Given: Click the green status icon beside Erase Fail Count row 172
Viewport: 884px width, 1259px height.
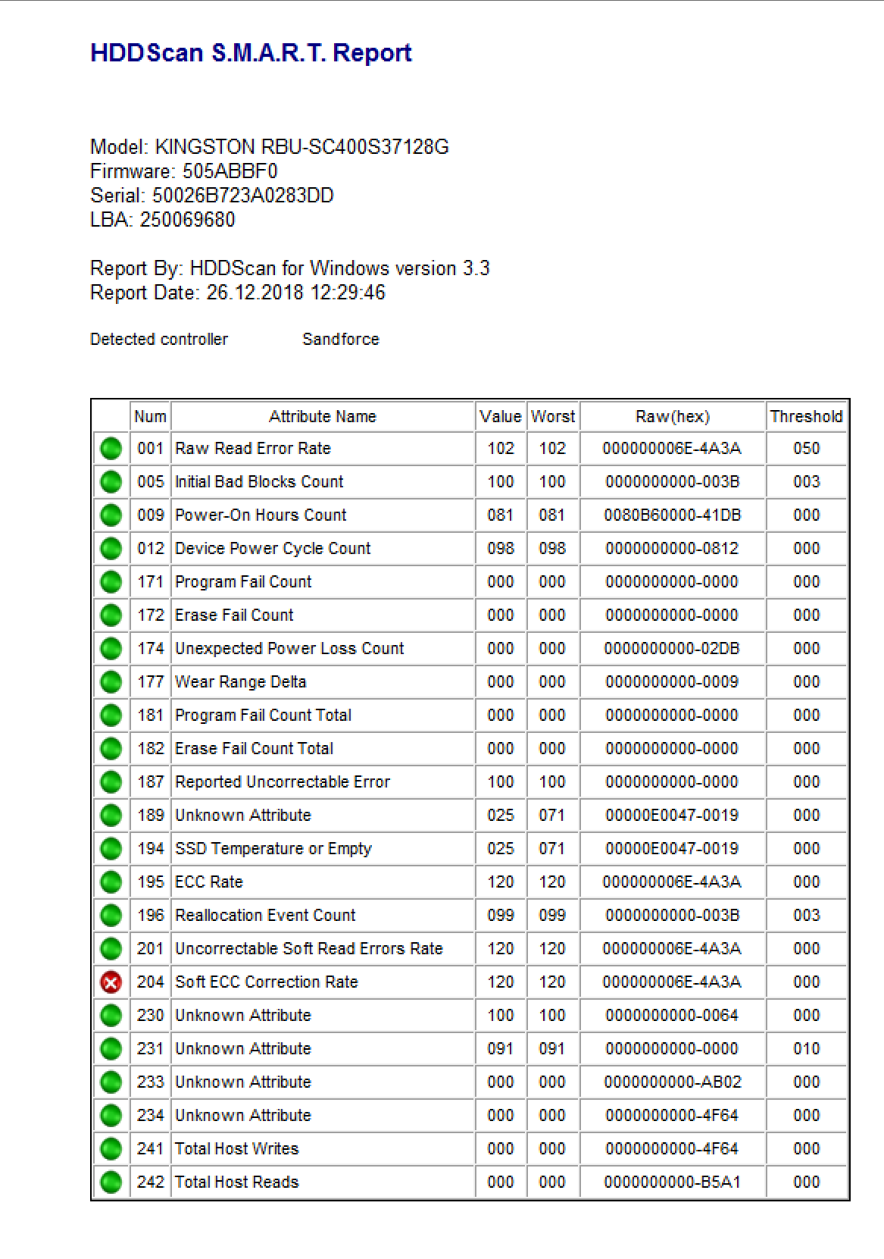Looking at the screenshot, I should tap(111, 615).
